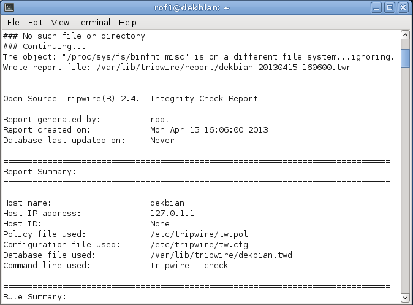Click the terminal window menu icon
Image resolution: width=413 pixels, height=305 pixels.
[x=8, y=7]
